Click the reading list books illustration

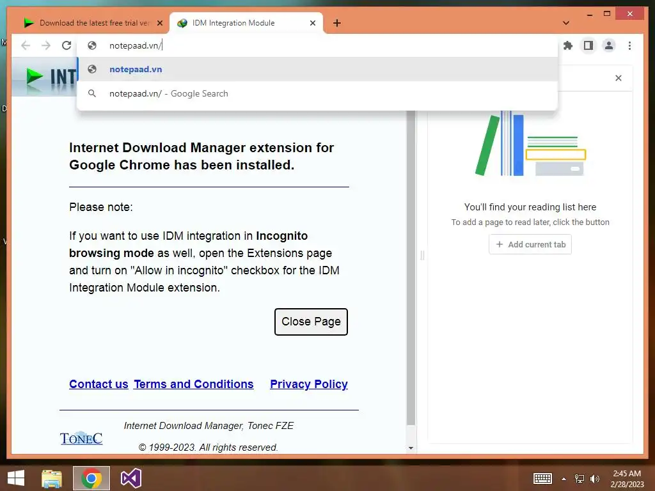530,143
